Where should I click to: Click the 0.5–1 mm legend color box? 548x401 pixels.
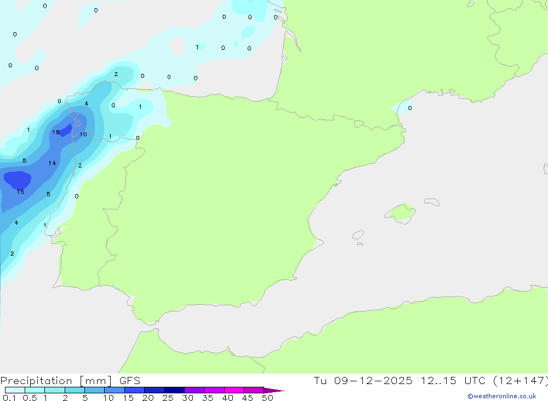(35, 390)
